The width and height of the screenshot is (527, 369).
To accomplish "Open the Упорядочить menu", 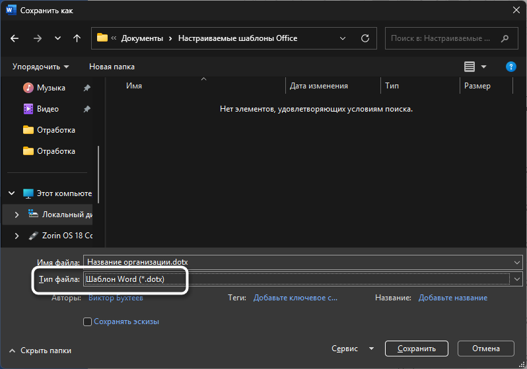I will [x=40, y=67].
